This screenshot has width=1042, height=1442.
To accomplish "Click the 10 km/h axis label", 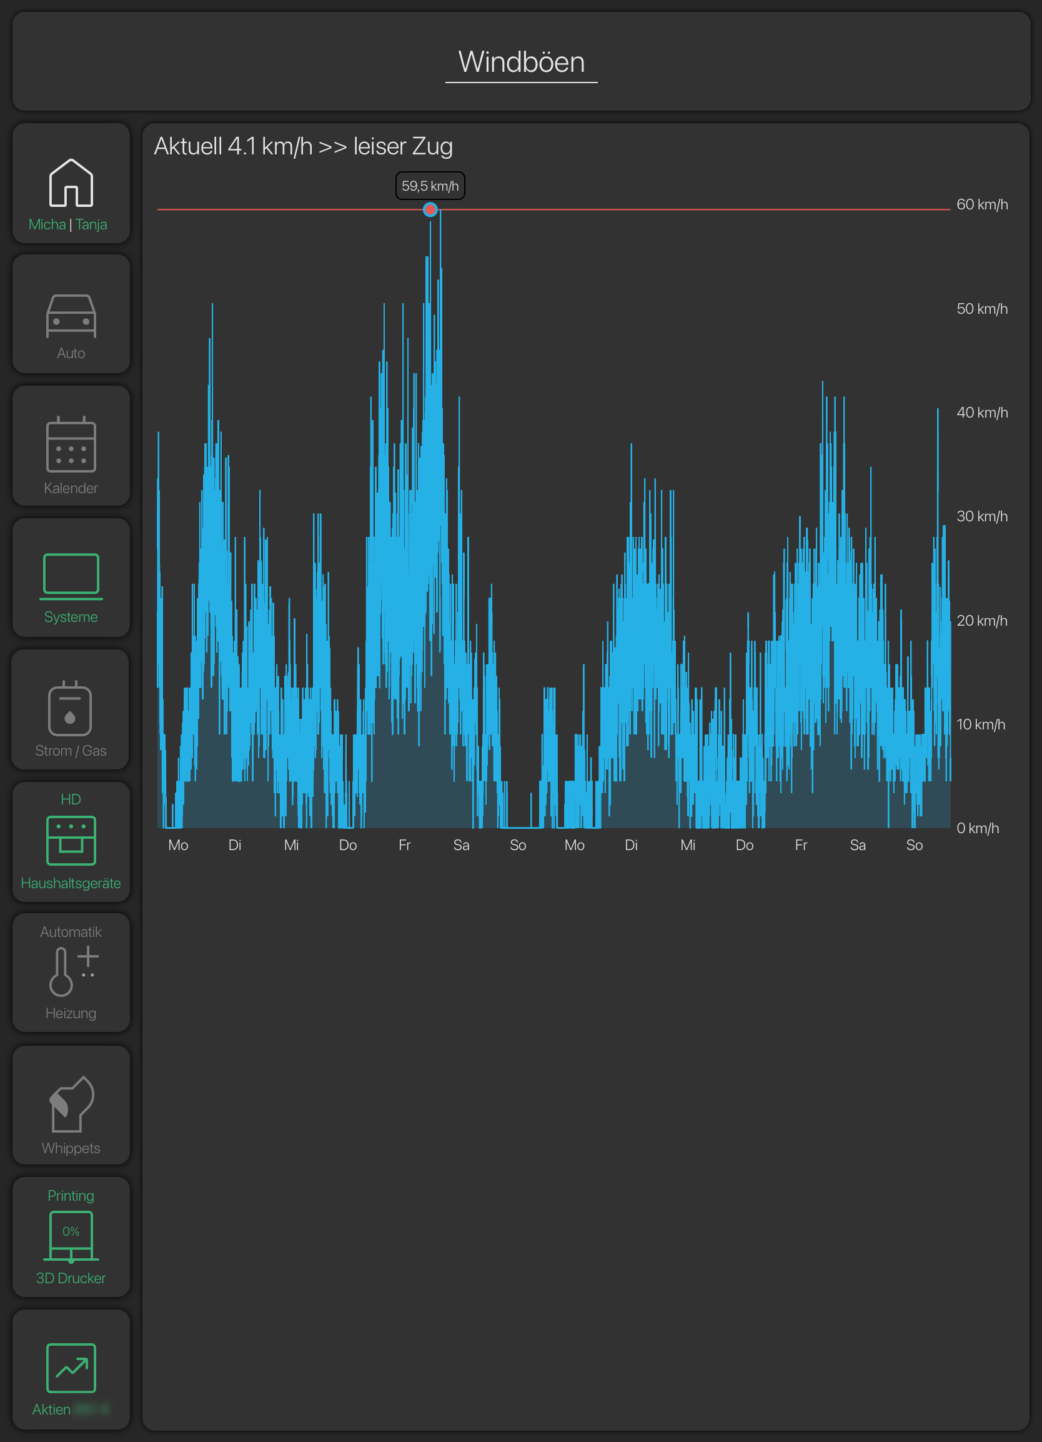I will coord(981,724).
